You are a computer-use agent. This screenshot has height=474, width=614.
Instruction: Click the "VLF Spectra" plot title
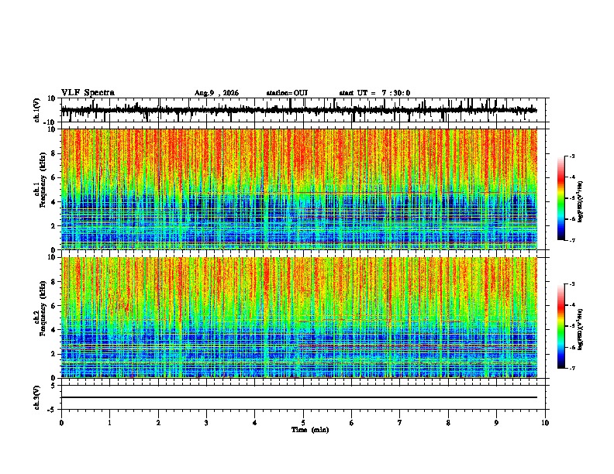coord(88,93)
